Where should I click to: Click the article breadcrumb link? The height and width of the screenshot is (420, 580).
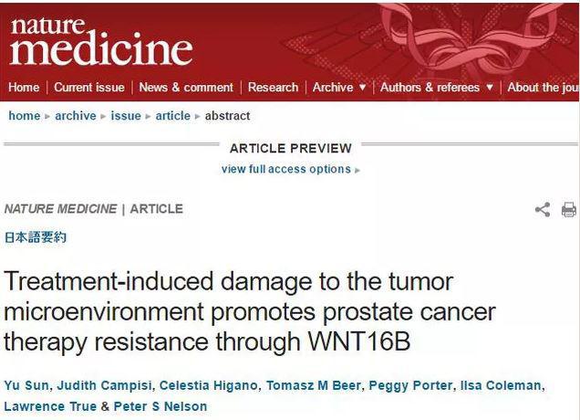172,116
